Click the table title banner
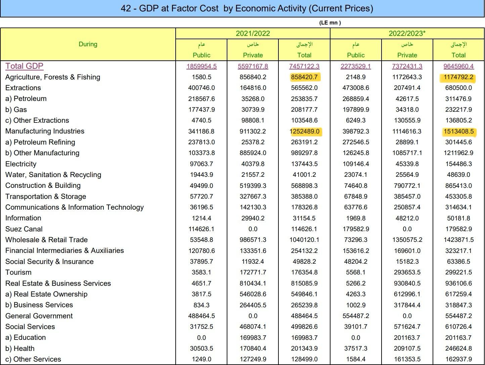Image resolution: width=485 pixels, height=365 pixels. [x=247, y=8]
